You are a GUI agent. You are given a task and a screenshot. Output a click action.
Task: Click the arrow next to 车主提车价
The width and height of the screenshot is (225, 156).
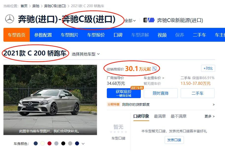pyautogui.click(x=163, y=78)
